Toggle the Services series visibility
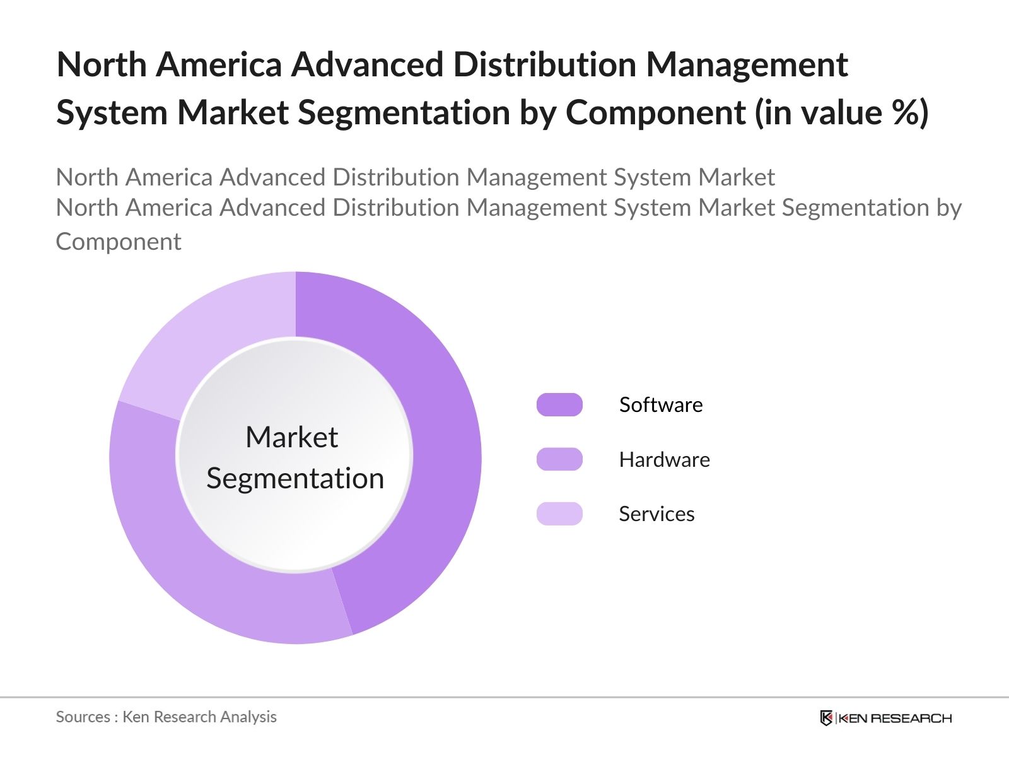1009x757 pixels. (x=656, y=514)
